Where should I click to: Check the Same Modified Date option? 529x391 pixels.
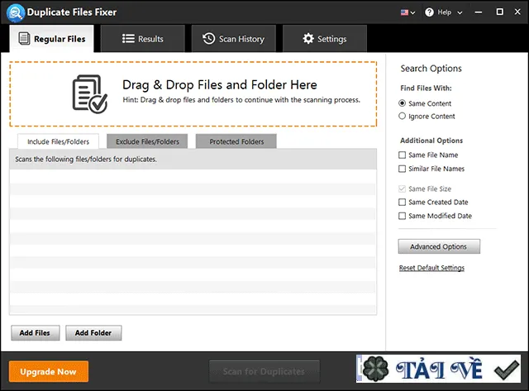402,216
